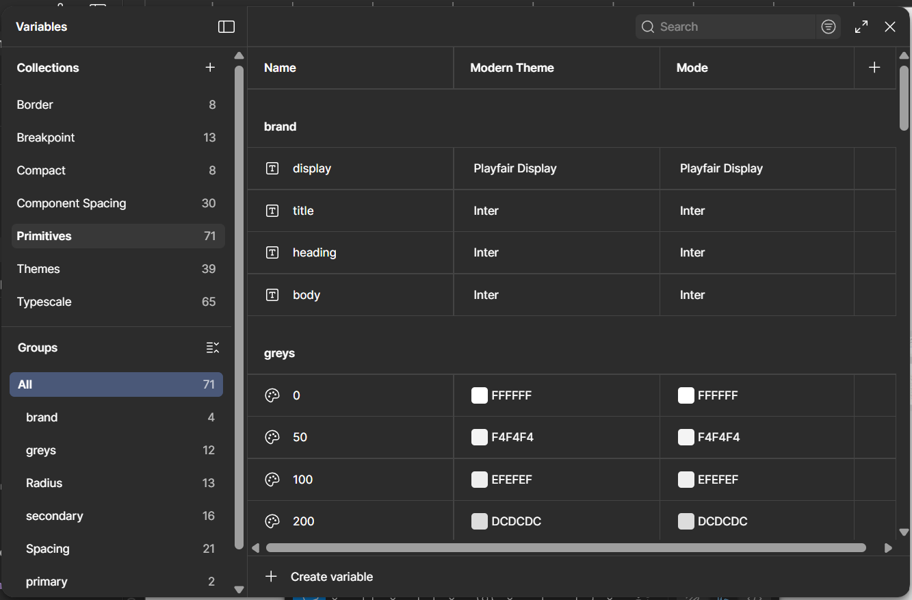
Task: Click the sidebar scroll down arrow
Action: click(239, 589)
